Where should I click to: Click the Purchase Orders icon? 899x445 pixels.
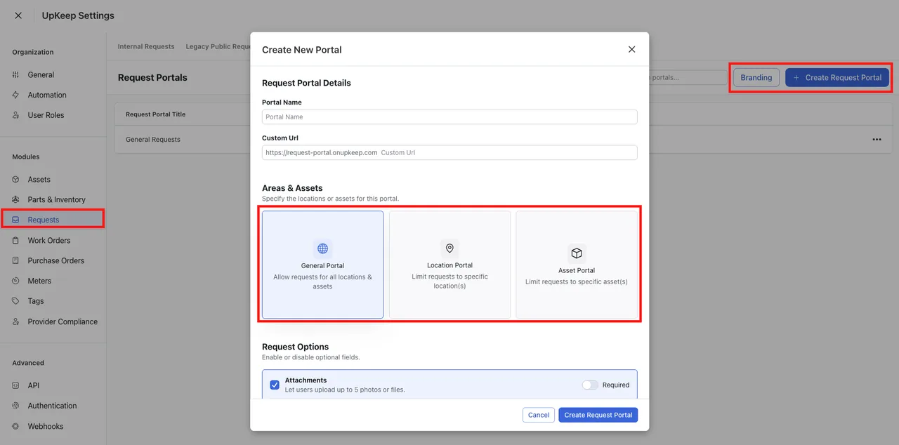click(x=16, y=260)
